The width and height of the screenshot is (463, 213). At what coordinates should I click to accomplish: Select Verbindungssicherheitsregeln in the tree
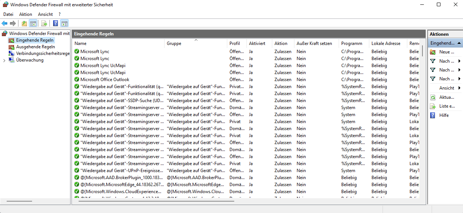point(43,53)
